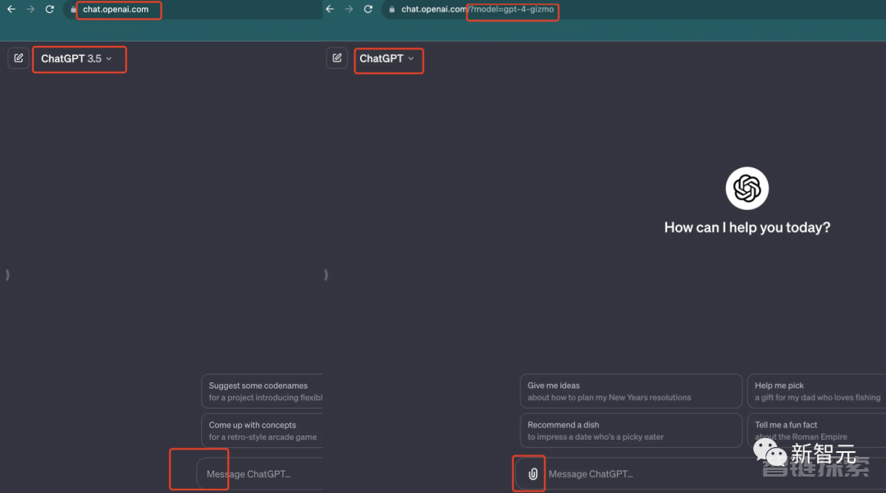Screen dimensions: 886x493
Task: Click the lock icon in left address bar
Action: tap(74, 10)
